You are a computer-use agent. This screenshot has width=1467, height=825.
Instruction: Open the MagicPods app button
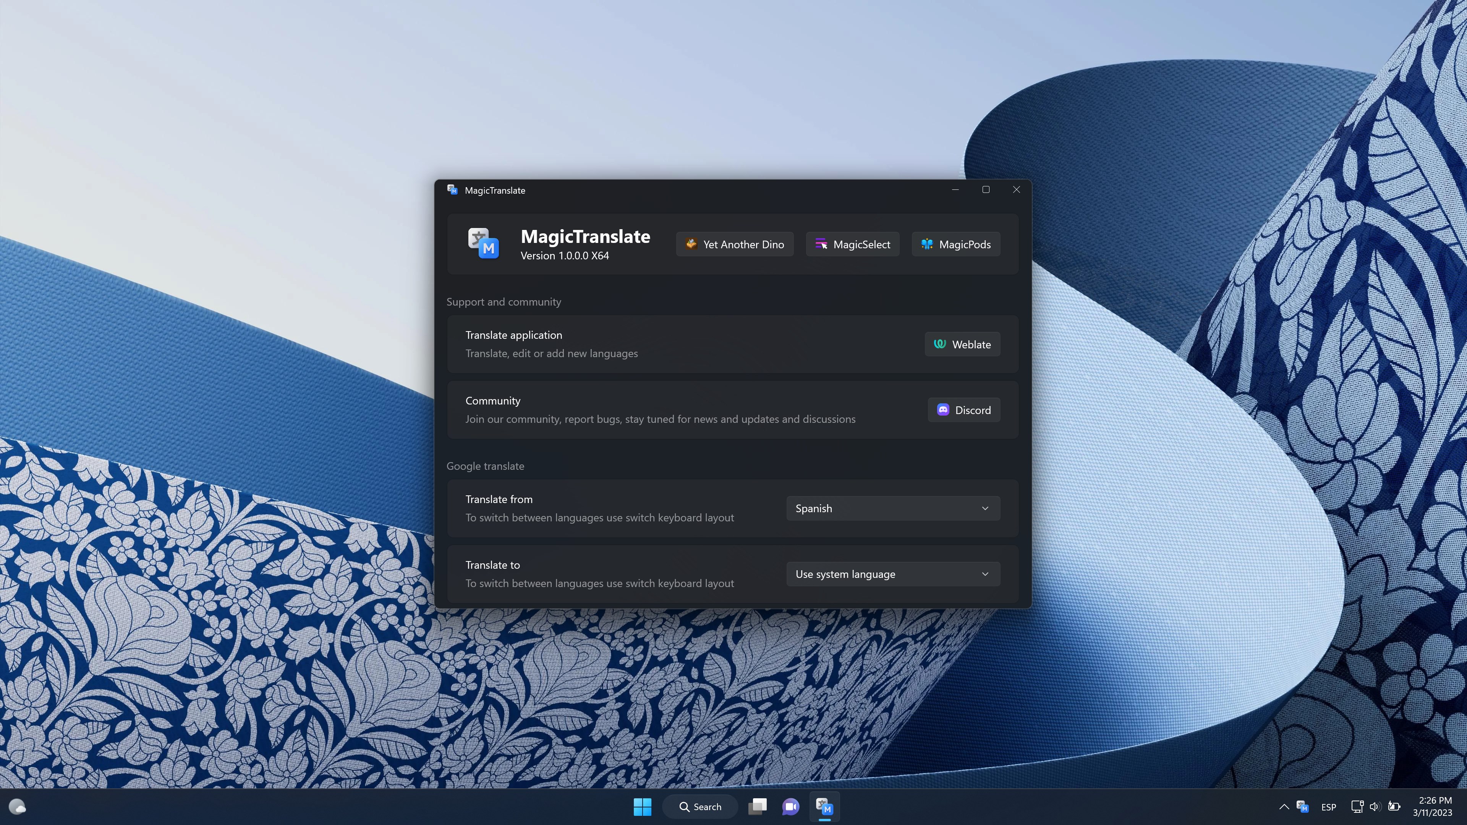coord(955,244)
